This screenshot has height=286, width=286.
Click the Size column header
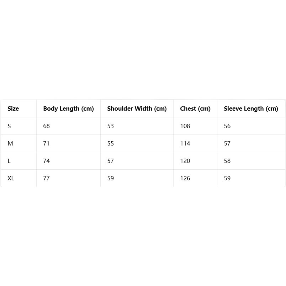(13, 108)
